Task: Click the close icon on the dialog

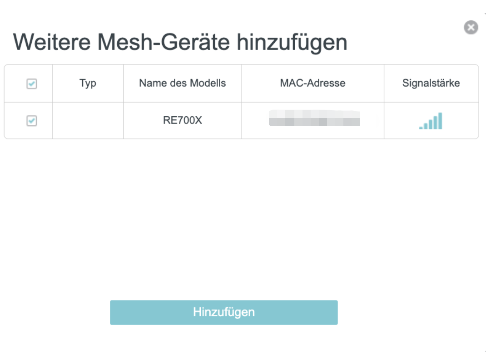Action: tap(471, 27)
